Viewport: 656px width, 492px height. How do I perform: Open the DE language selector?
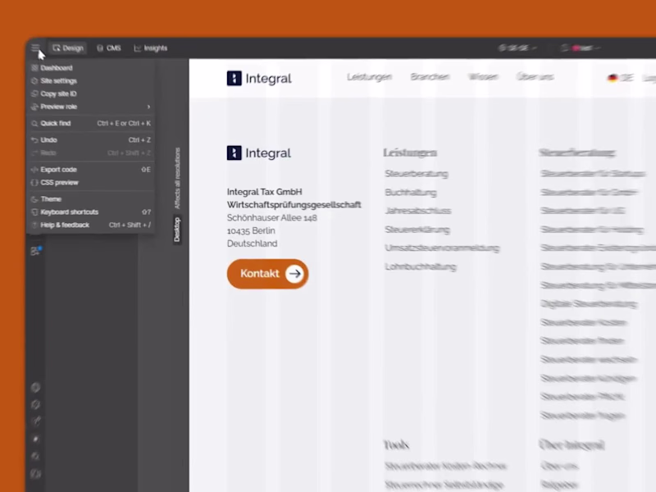coord(621,78)
